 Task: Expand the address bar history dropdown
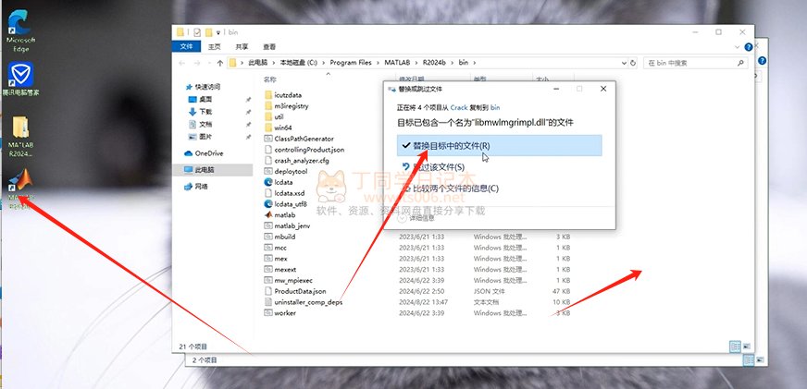pyautogui.click(x=625, y=63)
